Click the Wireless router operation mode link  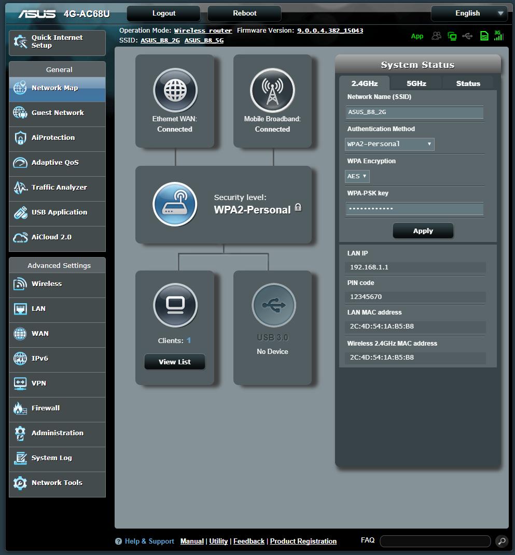tap(203, 31)
